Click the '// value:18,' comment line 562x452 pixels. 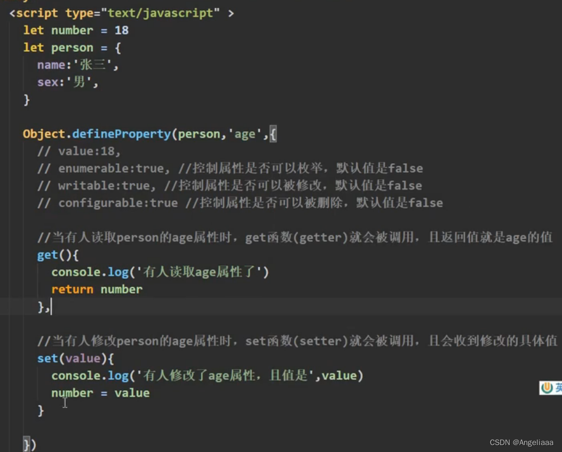[x=79, y=151]
